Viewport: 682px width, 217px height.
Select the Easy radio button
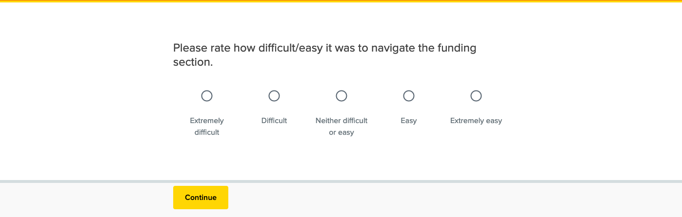[x=409, y=96]
